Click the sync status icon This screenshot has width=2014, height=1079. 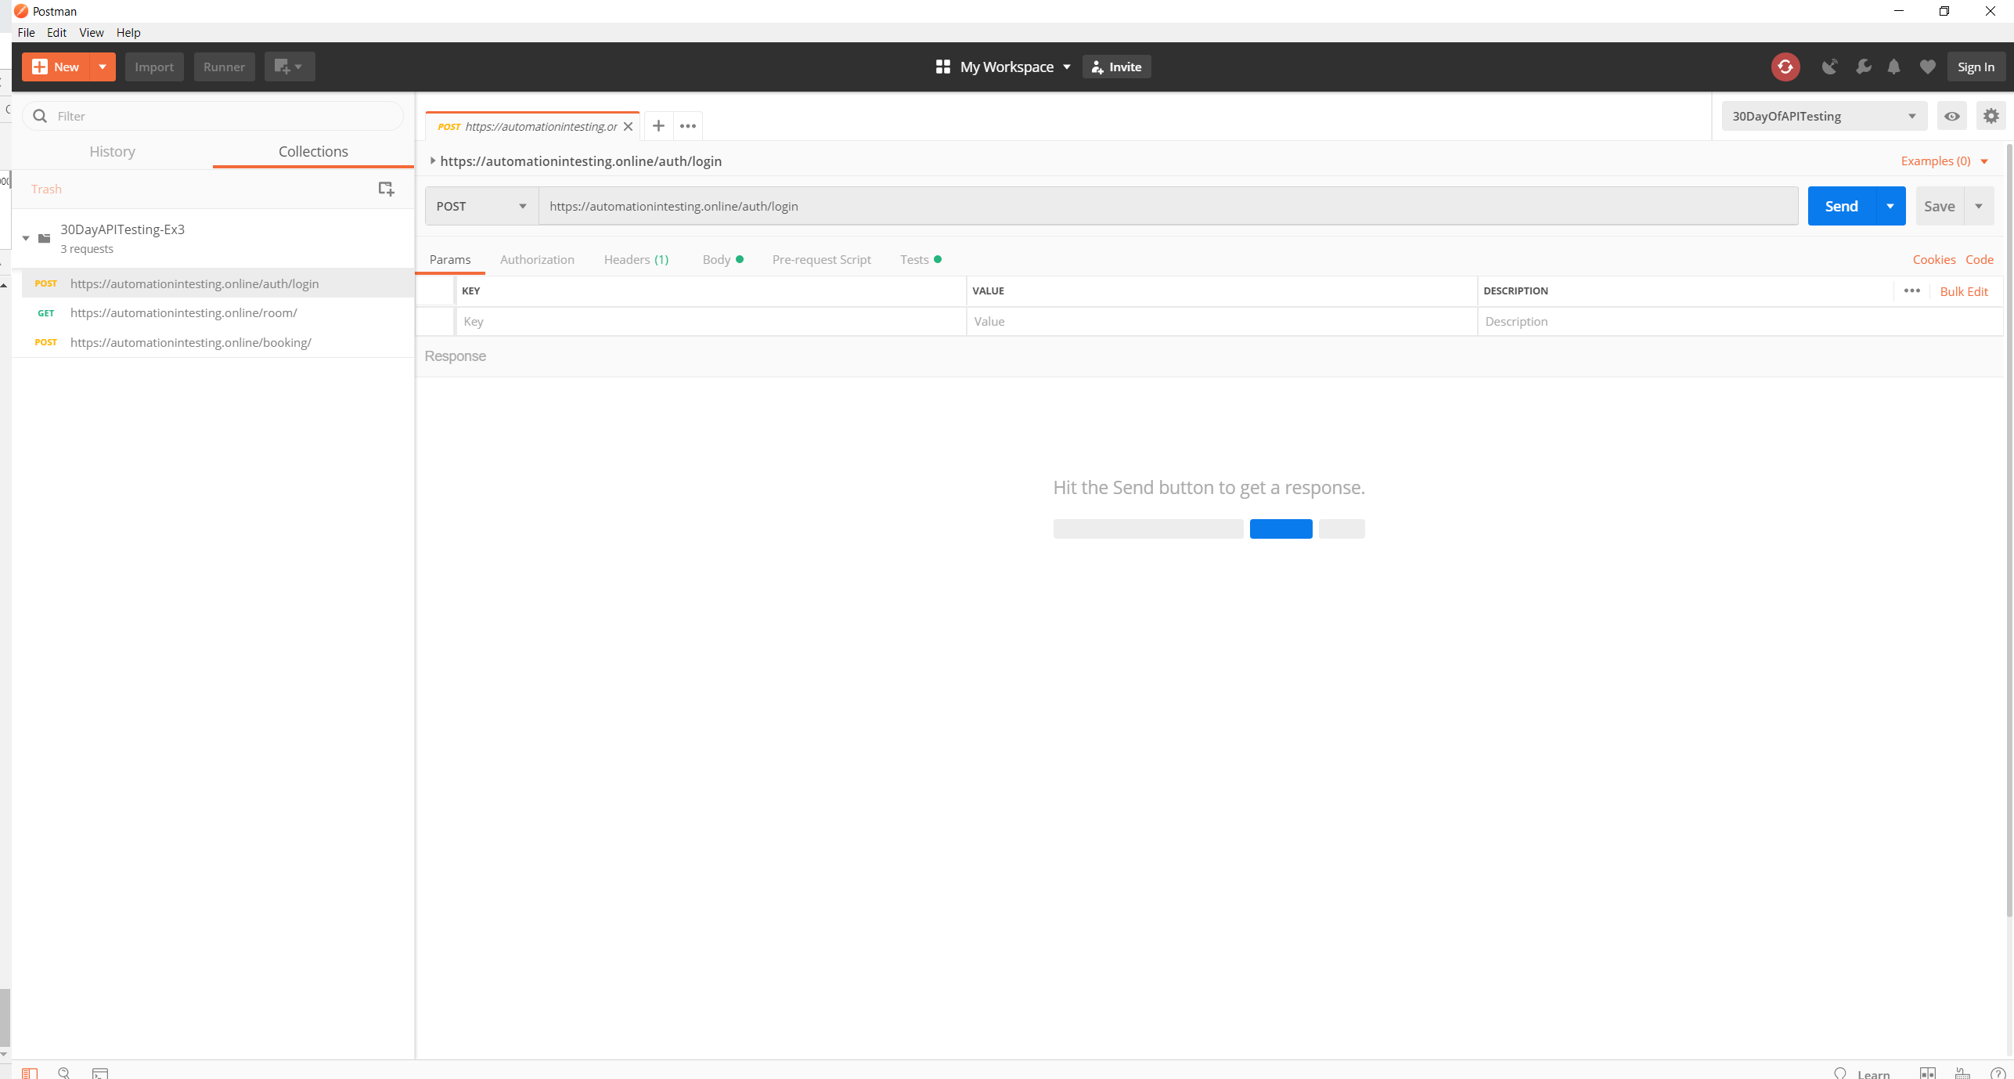1785,67
